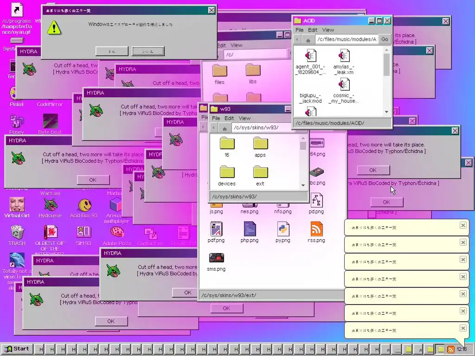The height and width of the screenshot is (356, 475).
Task: Click the /c/ address field
Action: pos(256,55)
